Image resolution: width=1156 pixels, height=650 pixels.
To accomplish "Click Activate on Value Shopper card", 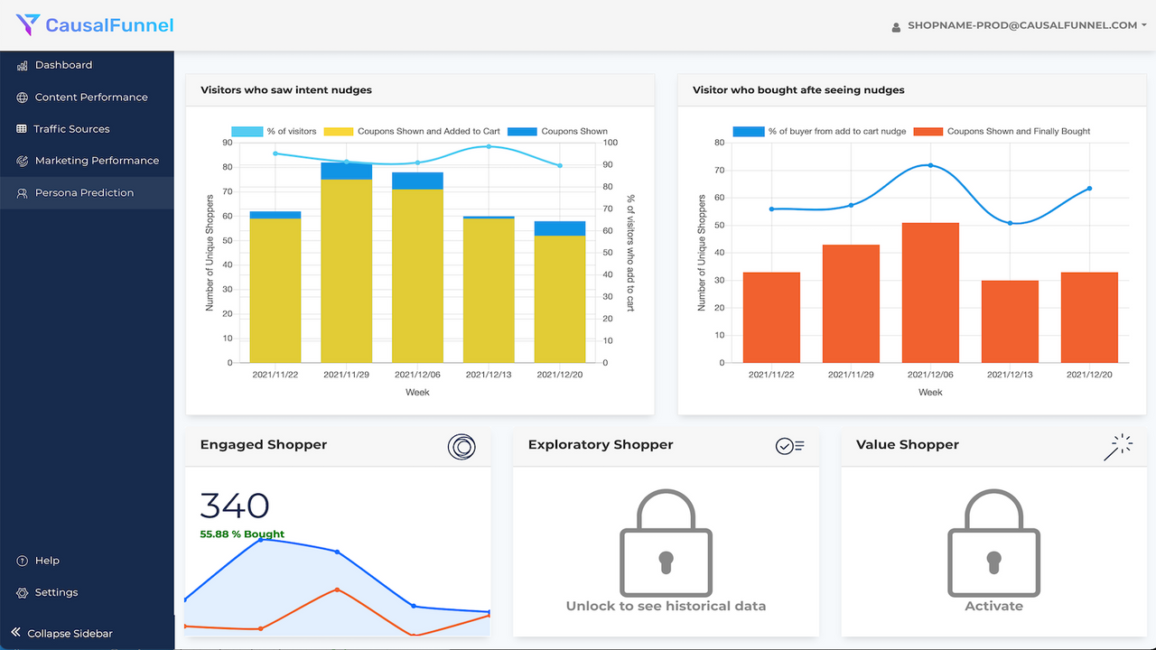I will click(x=993, y=606).
